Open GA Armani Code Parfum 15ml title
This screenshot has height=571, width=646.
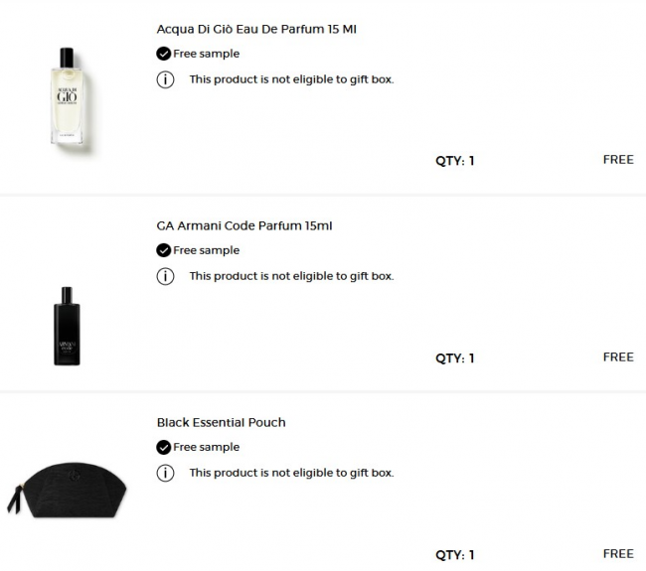coord(244,225)
